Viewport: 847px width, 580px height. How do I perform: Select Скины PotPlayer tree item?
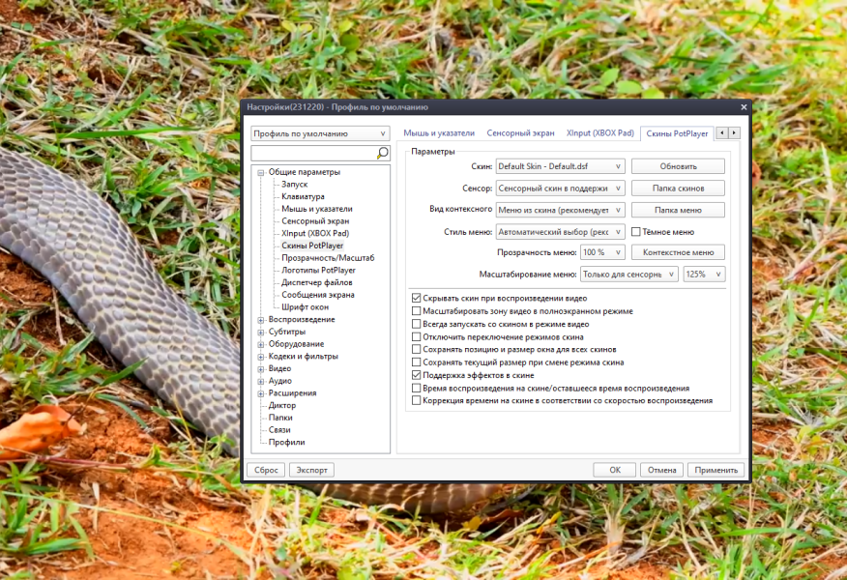click(x=312, y=246)
